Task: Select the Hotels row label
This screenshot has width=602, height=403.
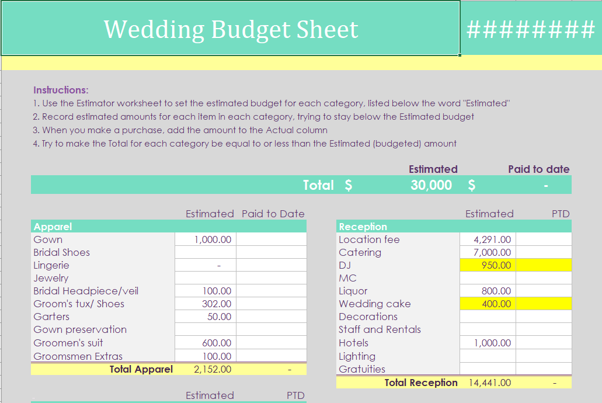Action: click(x=353, y=343)
